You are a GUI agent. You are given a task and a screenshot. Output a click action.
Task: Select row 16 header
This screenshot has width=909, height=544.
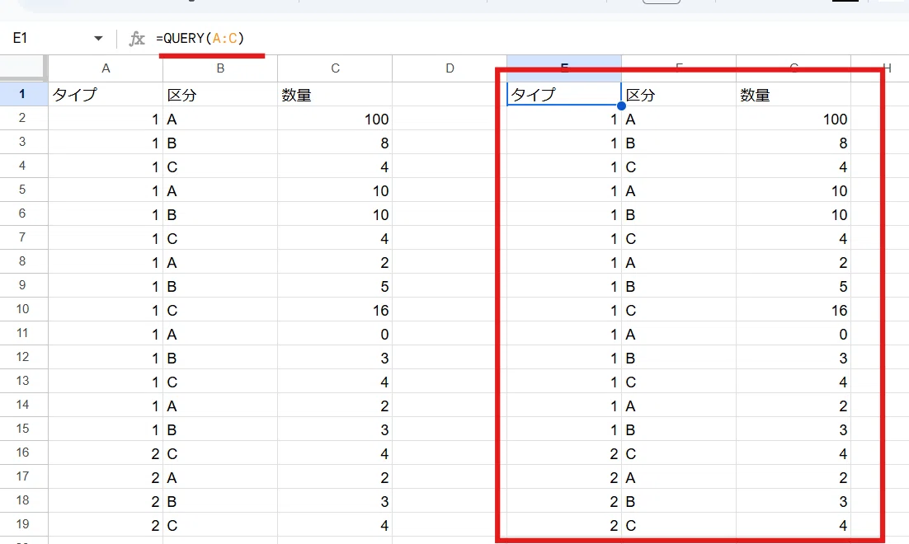pyautogui.click(x=22, y=453)
